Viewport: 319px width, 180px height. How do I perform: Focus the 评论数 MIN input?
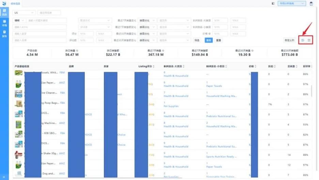tap(86, 40)
